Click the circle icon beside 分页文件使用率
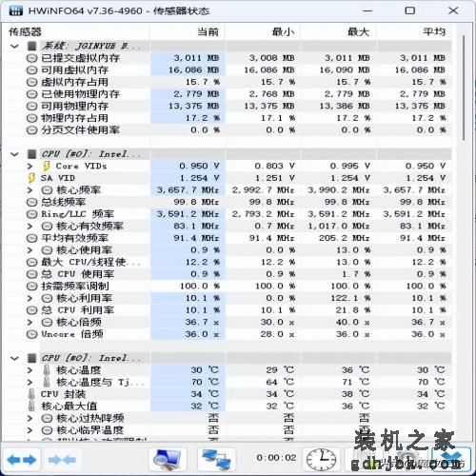The image size is (476, 476). click(31, 130)
